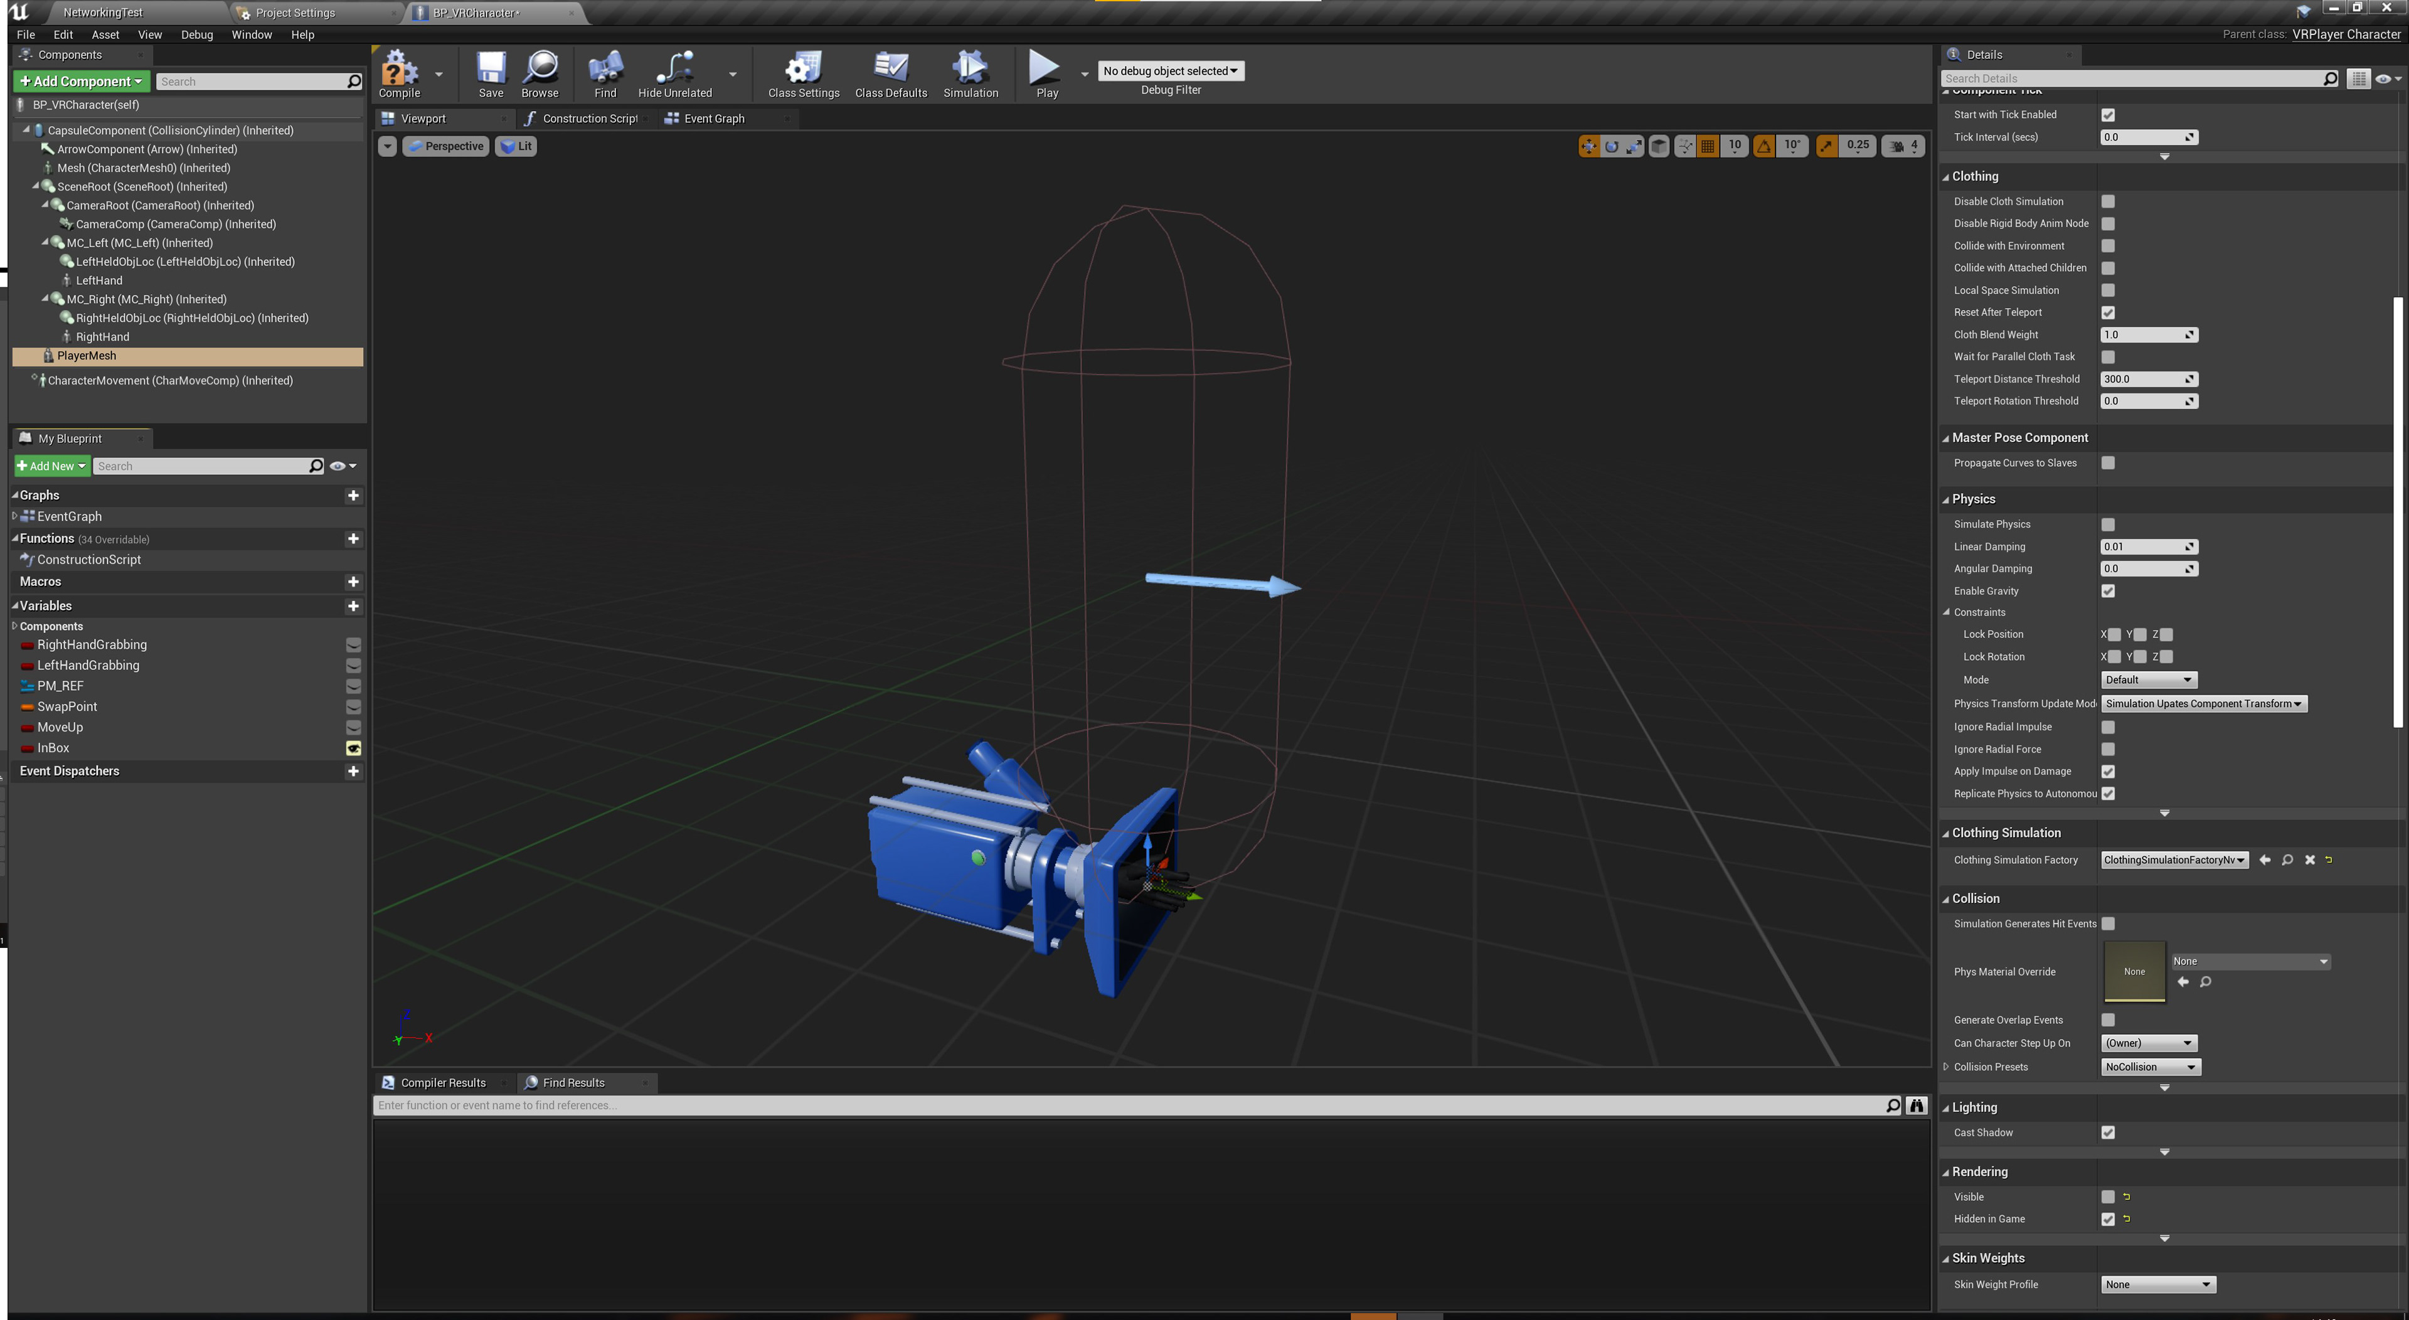Add a new function with plus icon

353,538
